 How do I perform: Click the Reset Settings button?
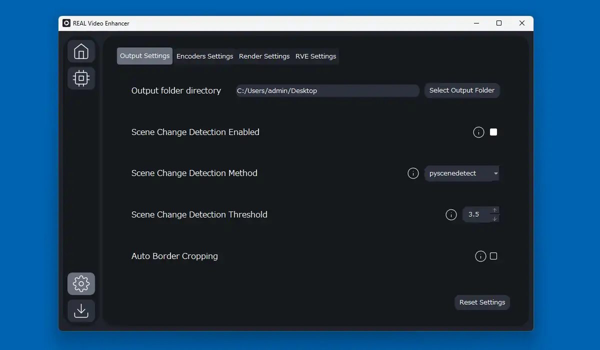[482, 302]
